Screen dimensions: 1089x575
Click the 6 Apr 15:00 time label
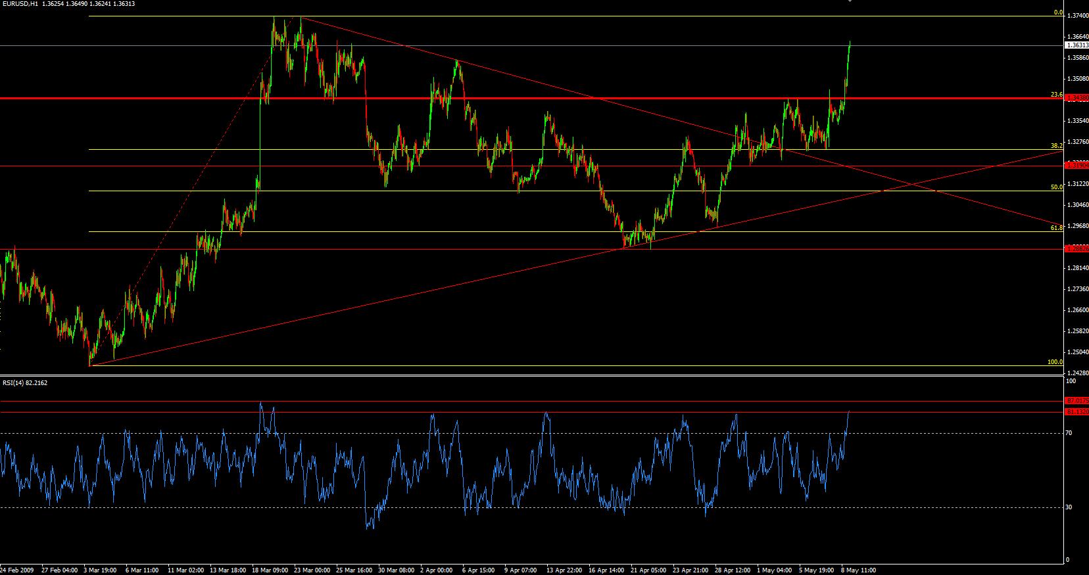[477, 570]
